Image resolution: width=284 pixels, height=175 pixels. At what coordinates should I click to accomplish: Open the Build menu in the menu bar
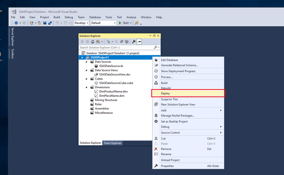(x=57, y=17)
